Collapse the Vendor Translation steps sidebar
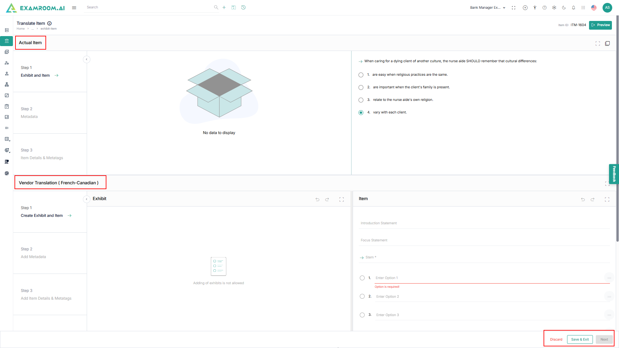Viewport: 619px width, 348px height. pos(86,199)
